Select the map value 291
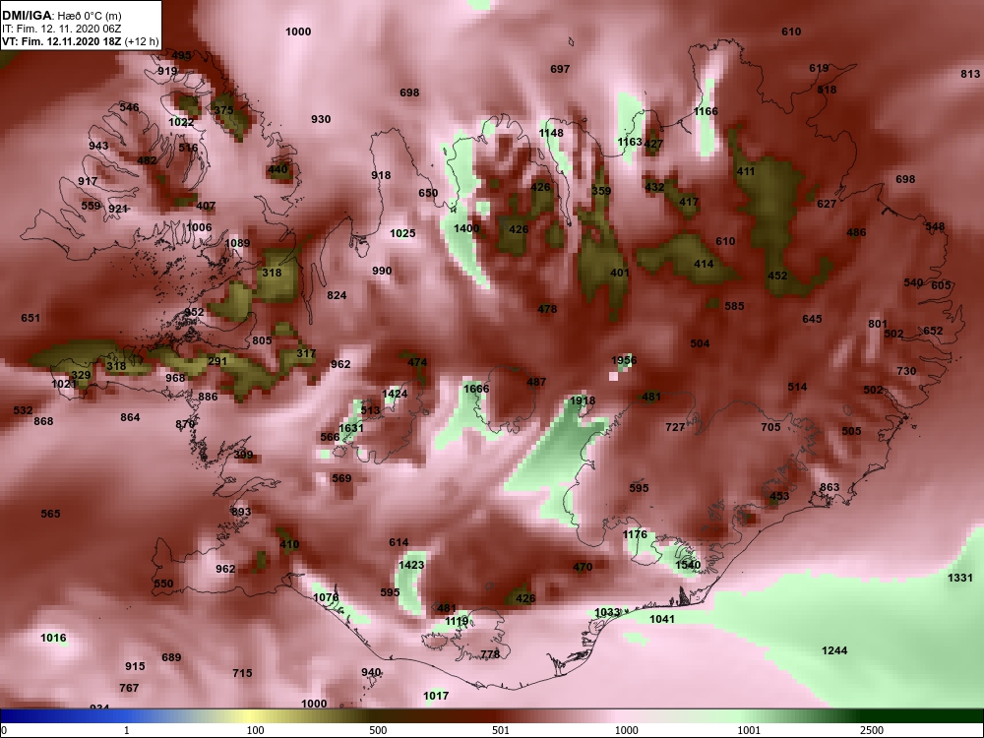 (217, 361)
